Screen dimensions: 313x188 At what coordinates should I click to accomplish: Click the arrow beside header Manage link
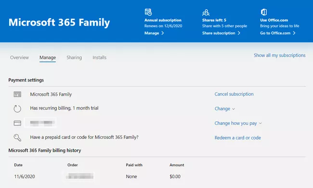[163, 33]
